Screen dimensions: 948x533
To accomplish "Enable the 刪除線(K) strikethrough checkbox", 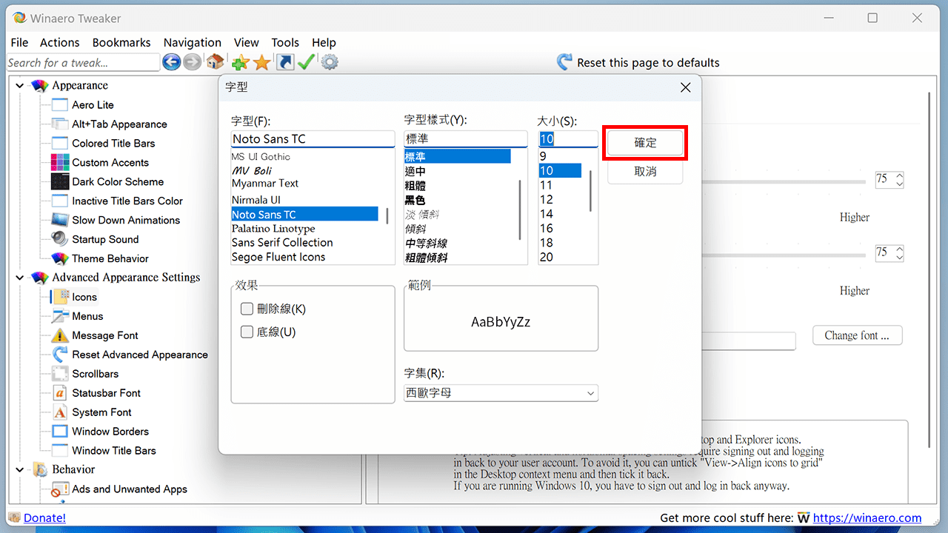I will pos(247,309).
